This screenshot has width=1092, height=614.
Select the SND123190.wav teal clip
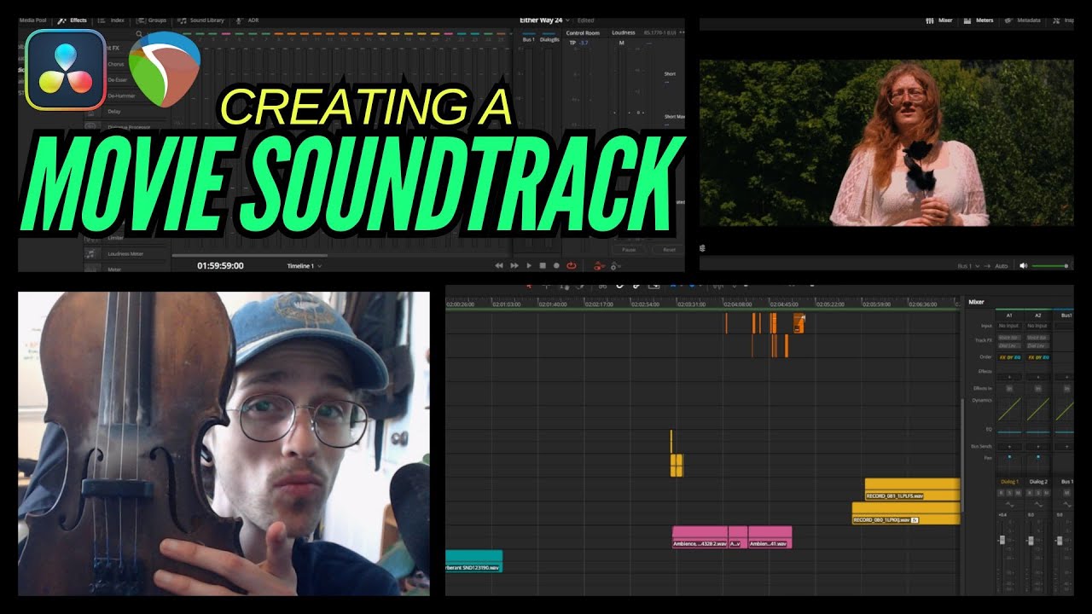click(473, 561)
